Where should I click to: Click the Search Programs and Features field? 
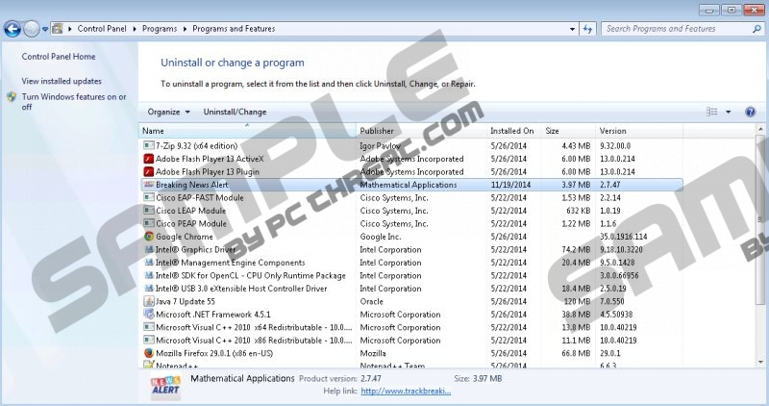pyautogui.click(x=673, y=29)
